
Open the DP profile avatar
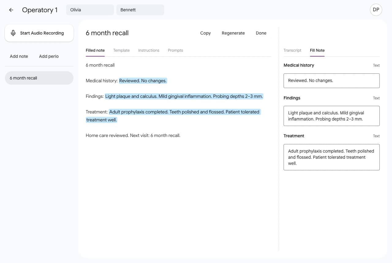(x=376, y=10)
